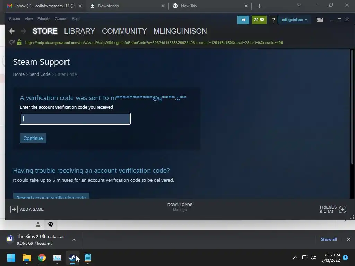Open a new Chrome tab with plus
This screenshot has height=266, width=355.
click(x=259, y=6)
